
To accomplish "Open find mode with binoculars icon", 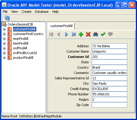I will [x=95, y=34].
